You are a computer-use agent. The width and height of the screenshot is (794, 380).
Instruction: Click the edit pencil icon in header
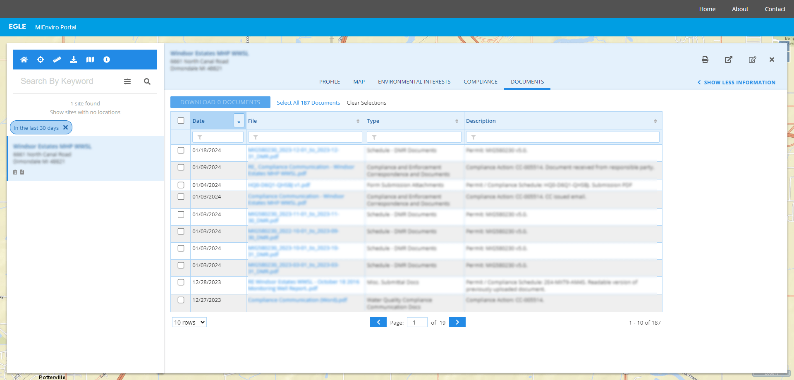pyautogui.click(x=753, y=60)
